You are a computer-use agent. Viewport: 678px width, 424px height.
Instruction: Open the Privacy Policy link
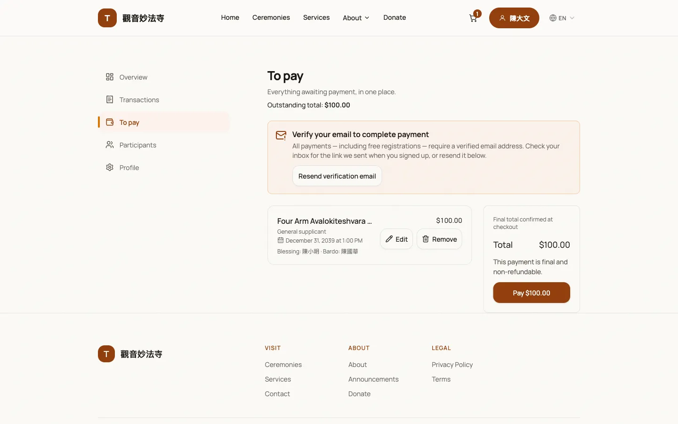[452, 365]
